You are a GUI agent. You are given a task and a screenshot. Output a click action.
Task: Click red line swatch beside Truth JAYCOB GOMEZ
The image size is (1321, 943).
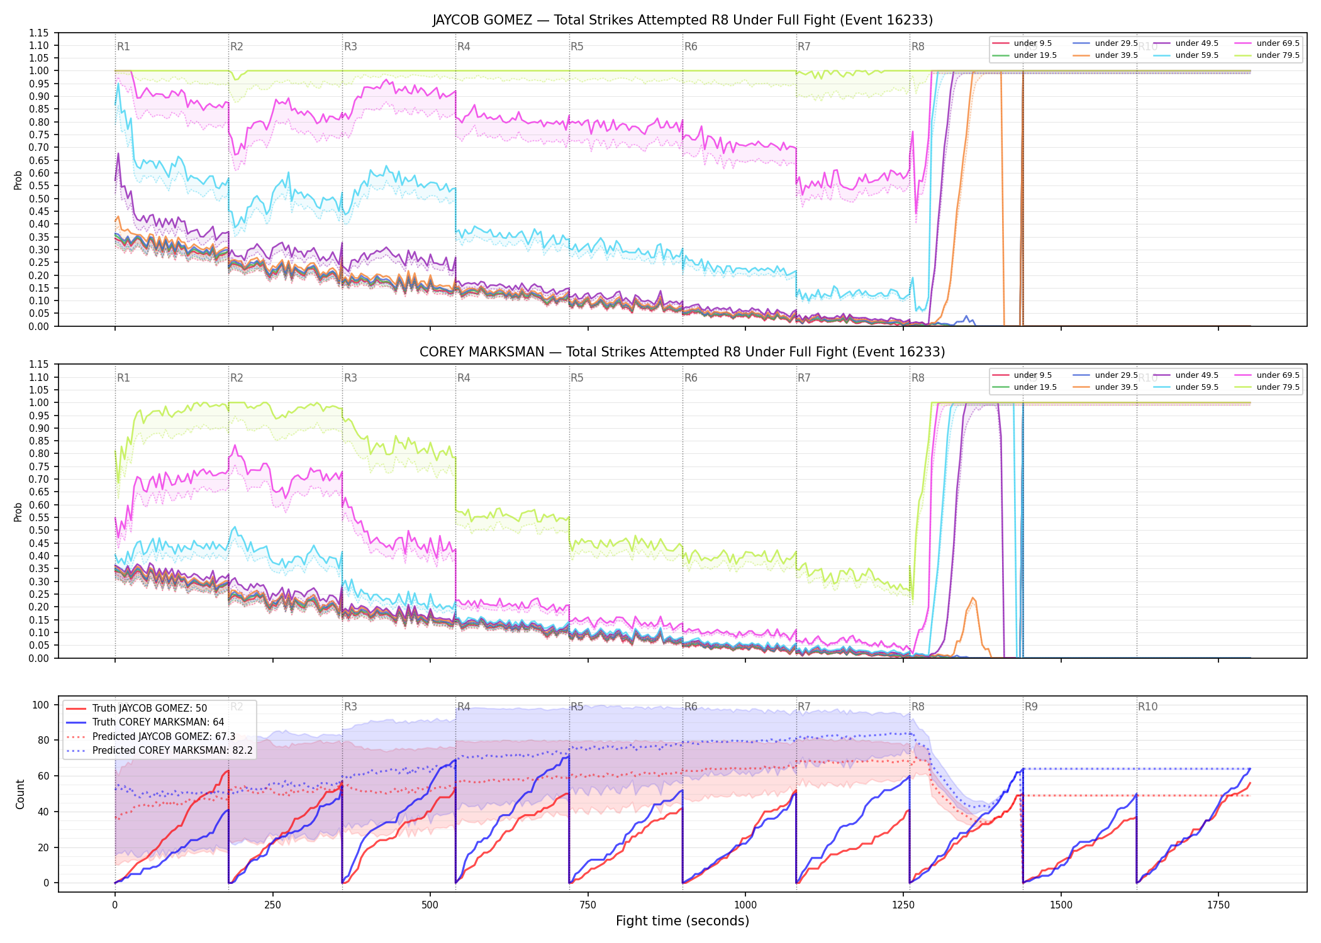click(x=76, y=709)
